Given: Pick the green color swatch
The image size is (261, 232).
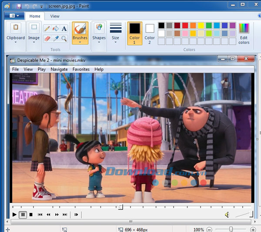Looking at the screenshot, I should [x=209, y=26].
